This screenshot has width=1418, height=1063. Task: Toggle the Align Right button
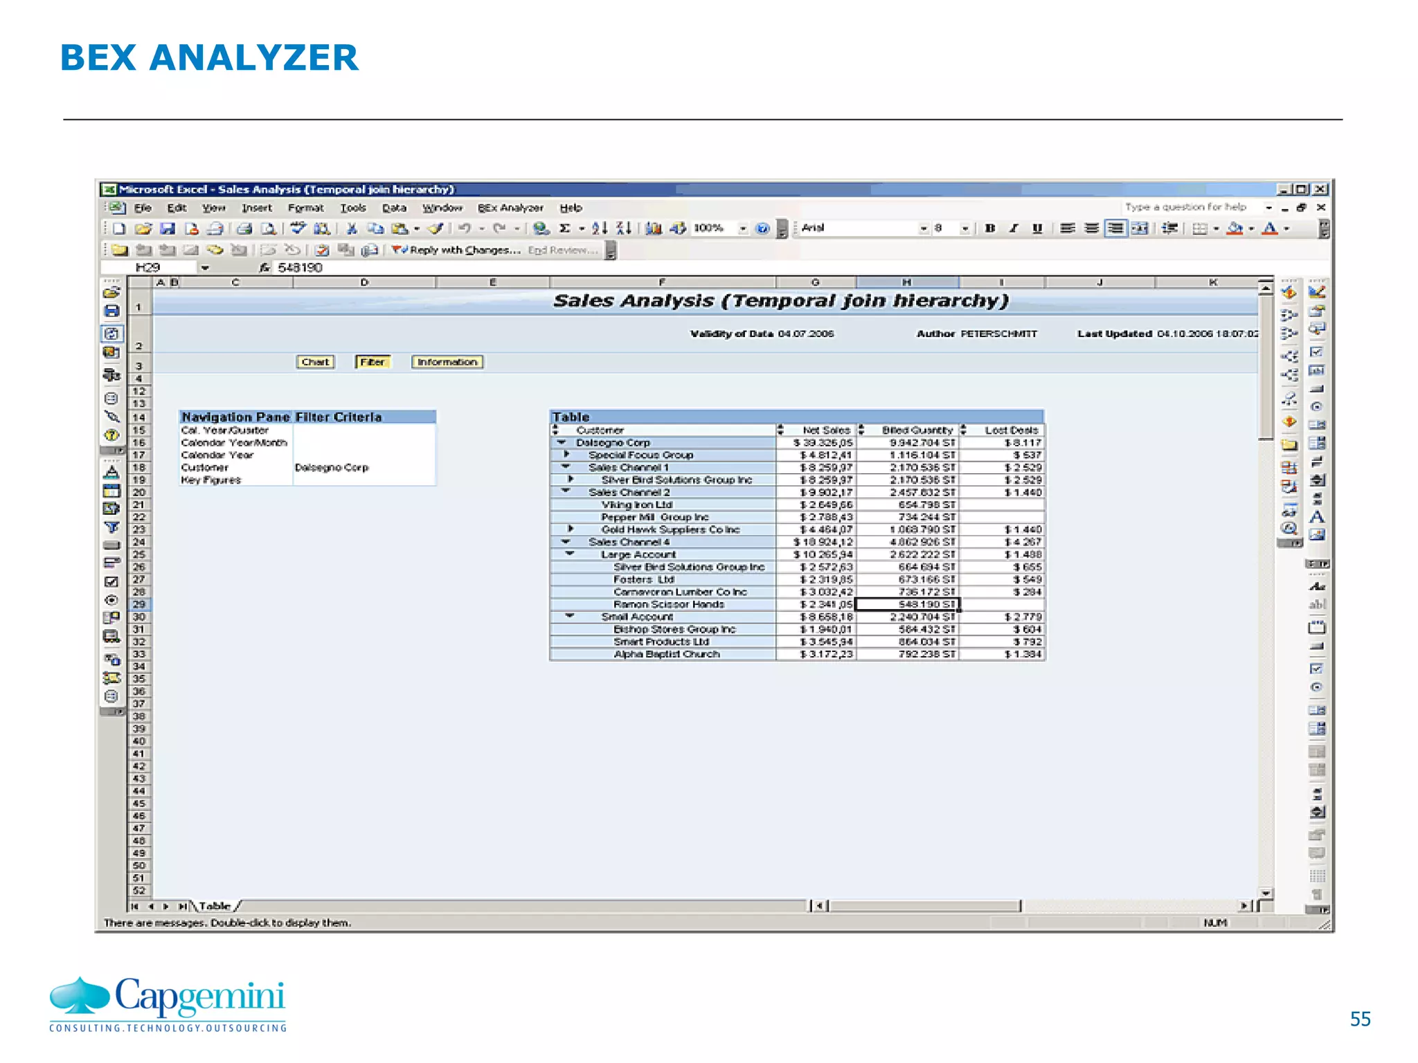pyautogui.click(x=1115, y=228)
